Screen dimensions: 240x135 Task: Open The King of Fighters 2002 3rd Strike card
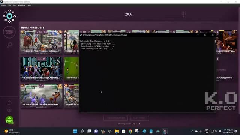[x=41, y=96]
